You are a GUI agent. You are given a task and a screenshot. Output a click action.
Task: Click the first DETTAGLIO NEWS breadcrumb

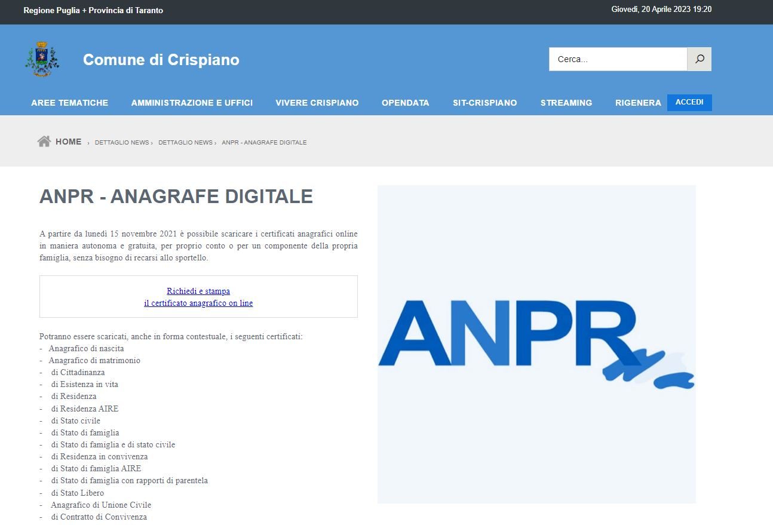click(x=122, y=142)
